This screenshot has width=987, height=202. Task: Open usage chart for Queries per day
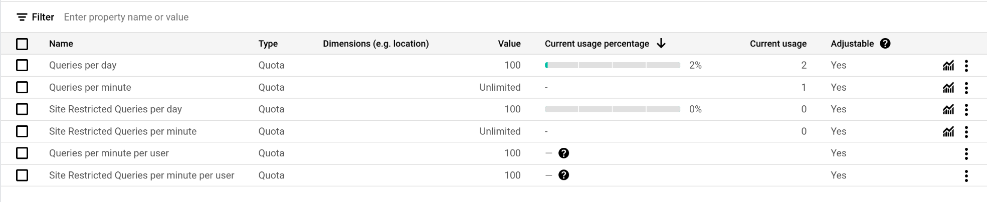tap(948, 66)
